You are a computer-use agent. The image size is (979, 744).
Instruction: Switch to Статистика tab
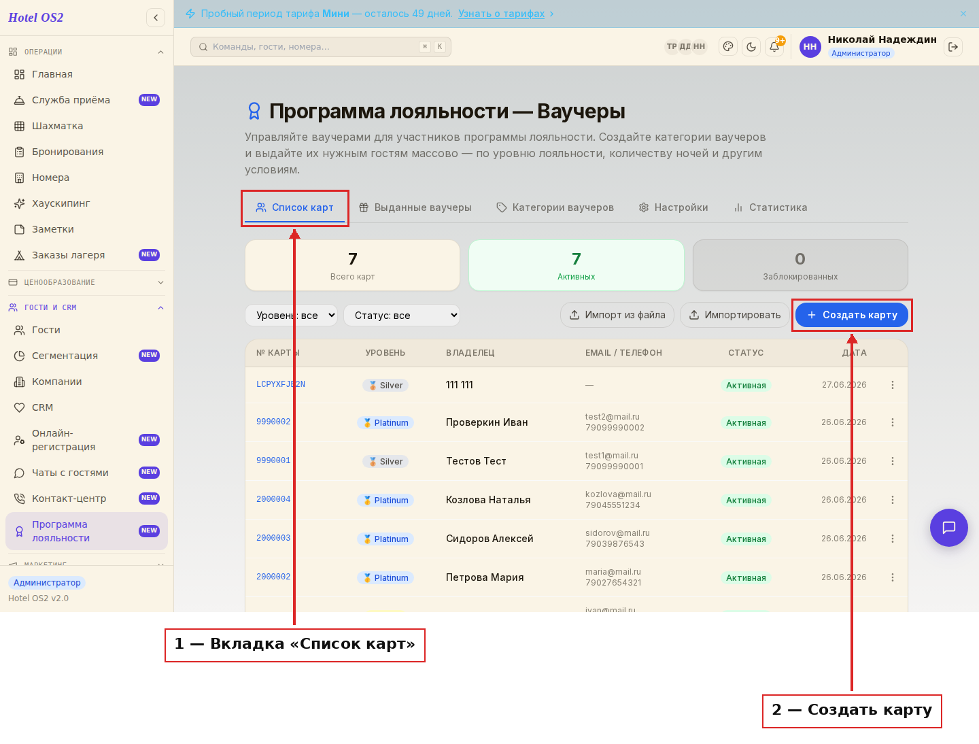point(770,207)
